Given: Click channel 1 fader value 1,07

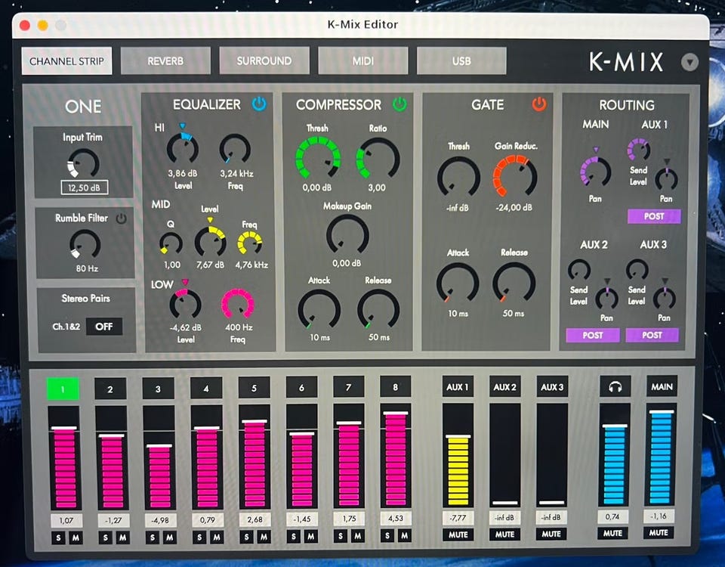Looking at the screenshot, I should (x=66, y=520).
